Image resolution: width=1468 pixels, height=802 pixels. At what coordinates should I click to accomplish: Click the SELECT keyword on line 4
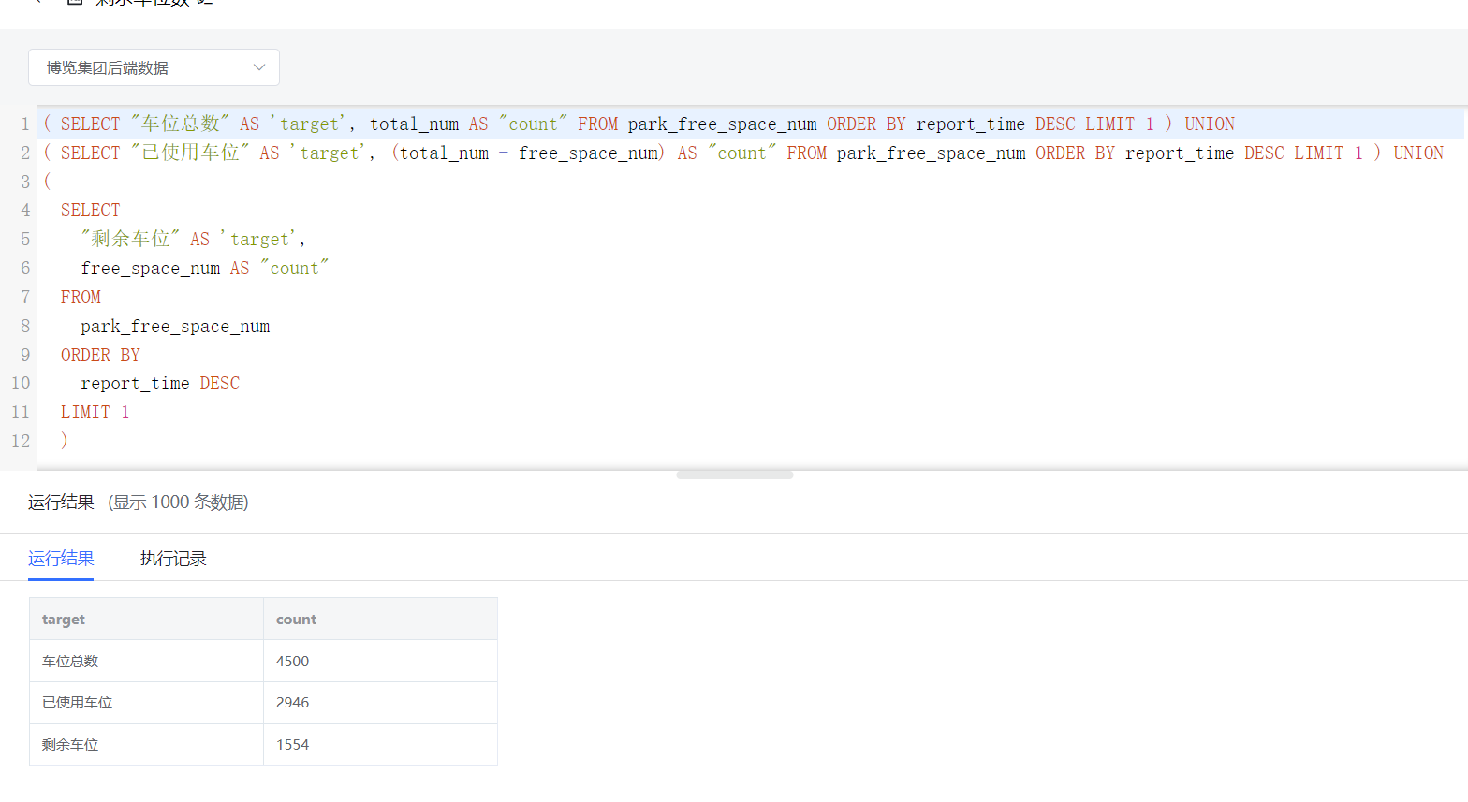[x=91, y=211]
